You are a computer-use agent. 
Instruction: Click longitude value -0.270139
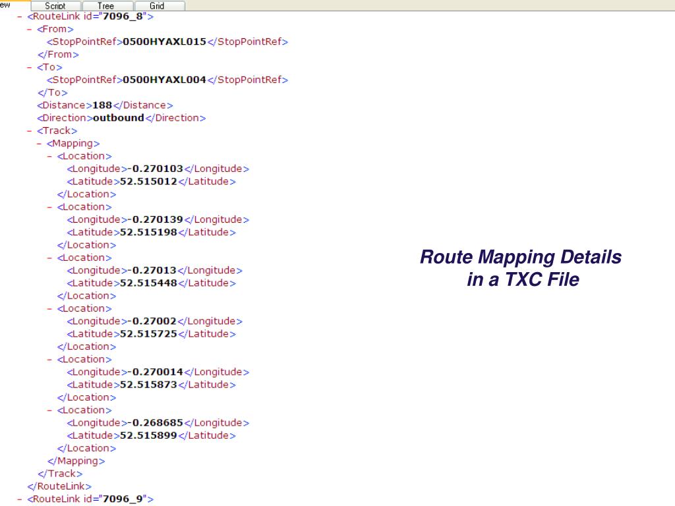point(156,219)
